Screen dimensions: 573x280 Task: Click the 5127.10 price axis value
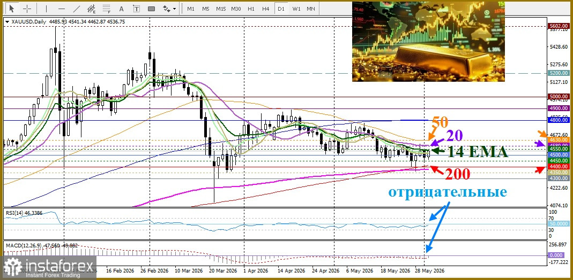point(559,82)
